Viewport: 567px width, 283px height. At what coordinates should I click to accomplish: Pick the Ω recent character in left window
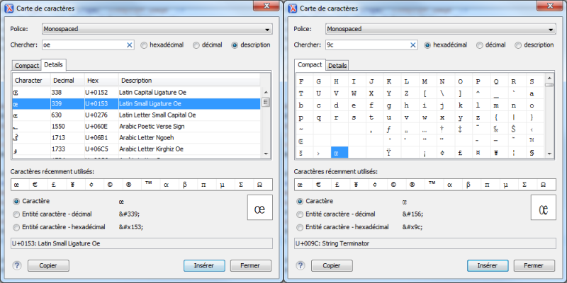[x=259, y=184]
